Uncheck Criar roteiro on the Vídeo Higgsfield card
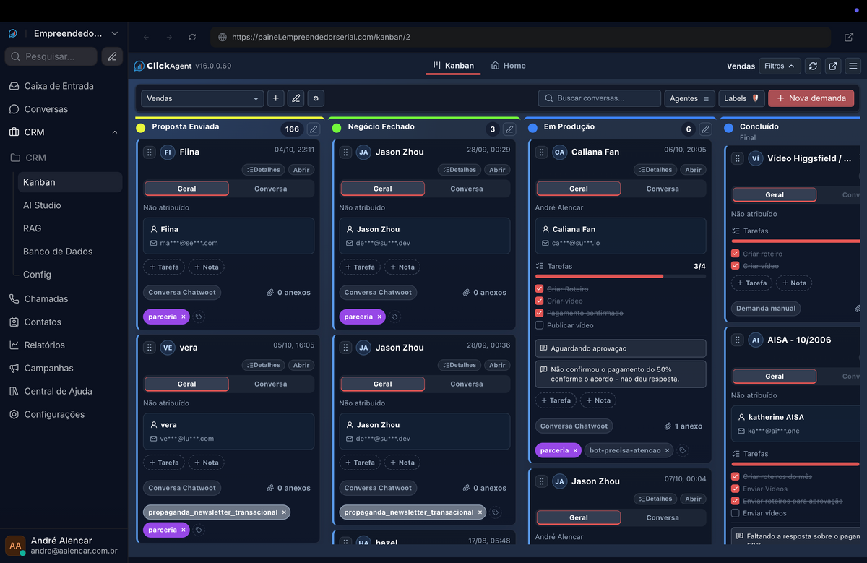867x563 pixels. 735,254
